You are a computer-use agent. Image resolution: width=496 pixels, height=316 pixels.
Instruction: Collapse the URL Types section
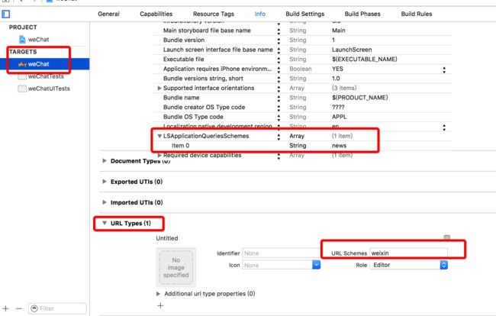105,223
